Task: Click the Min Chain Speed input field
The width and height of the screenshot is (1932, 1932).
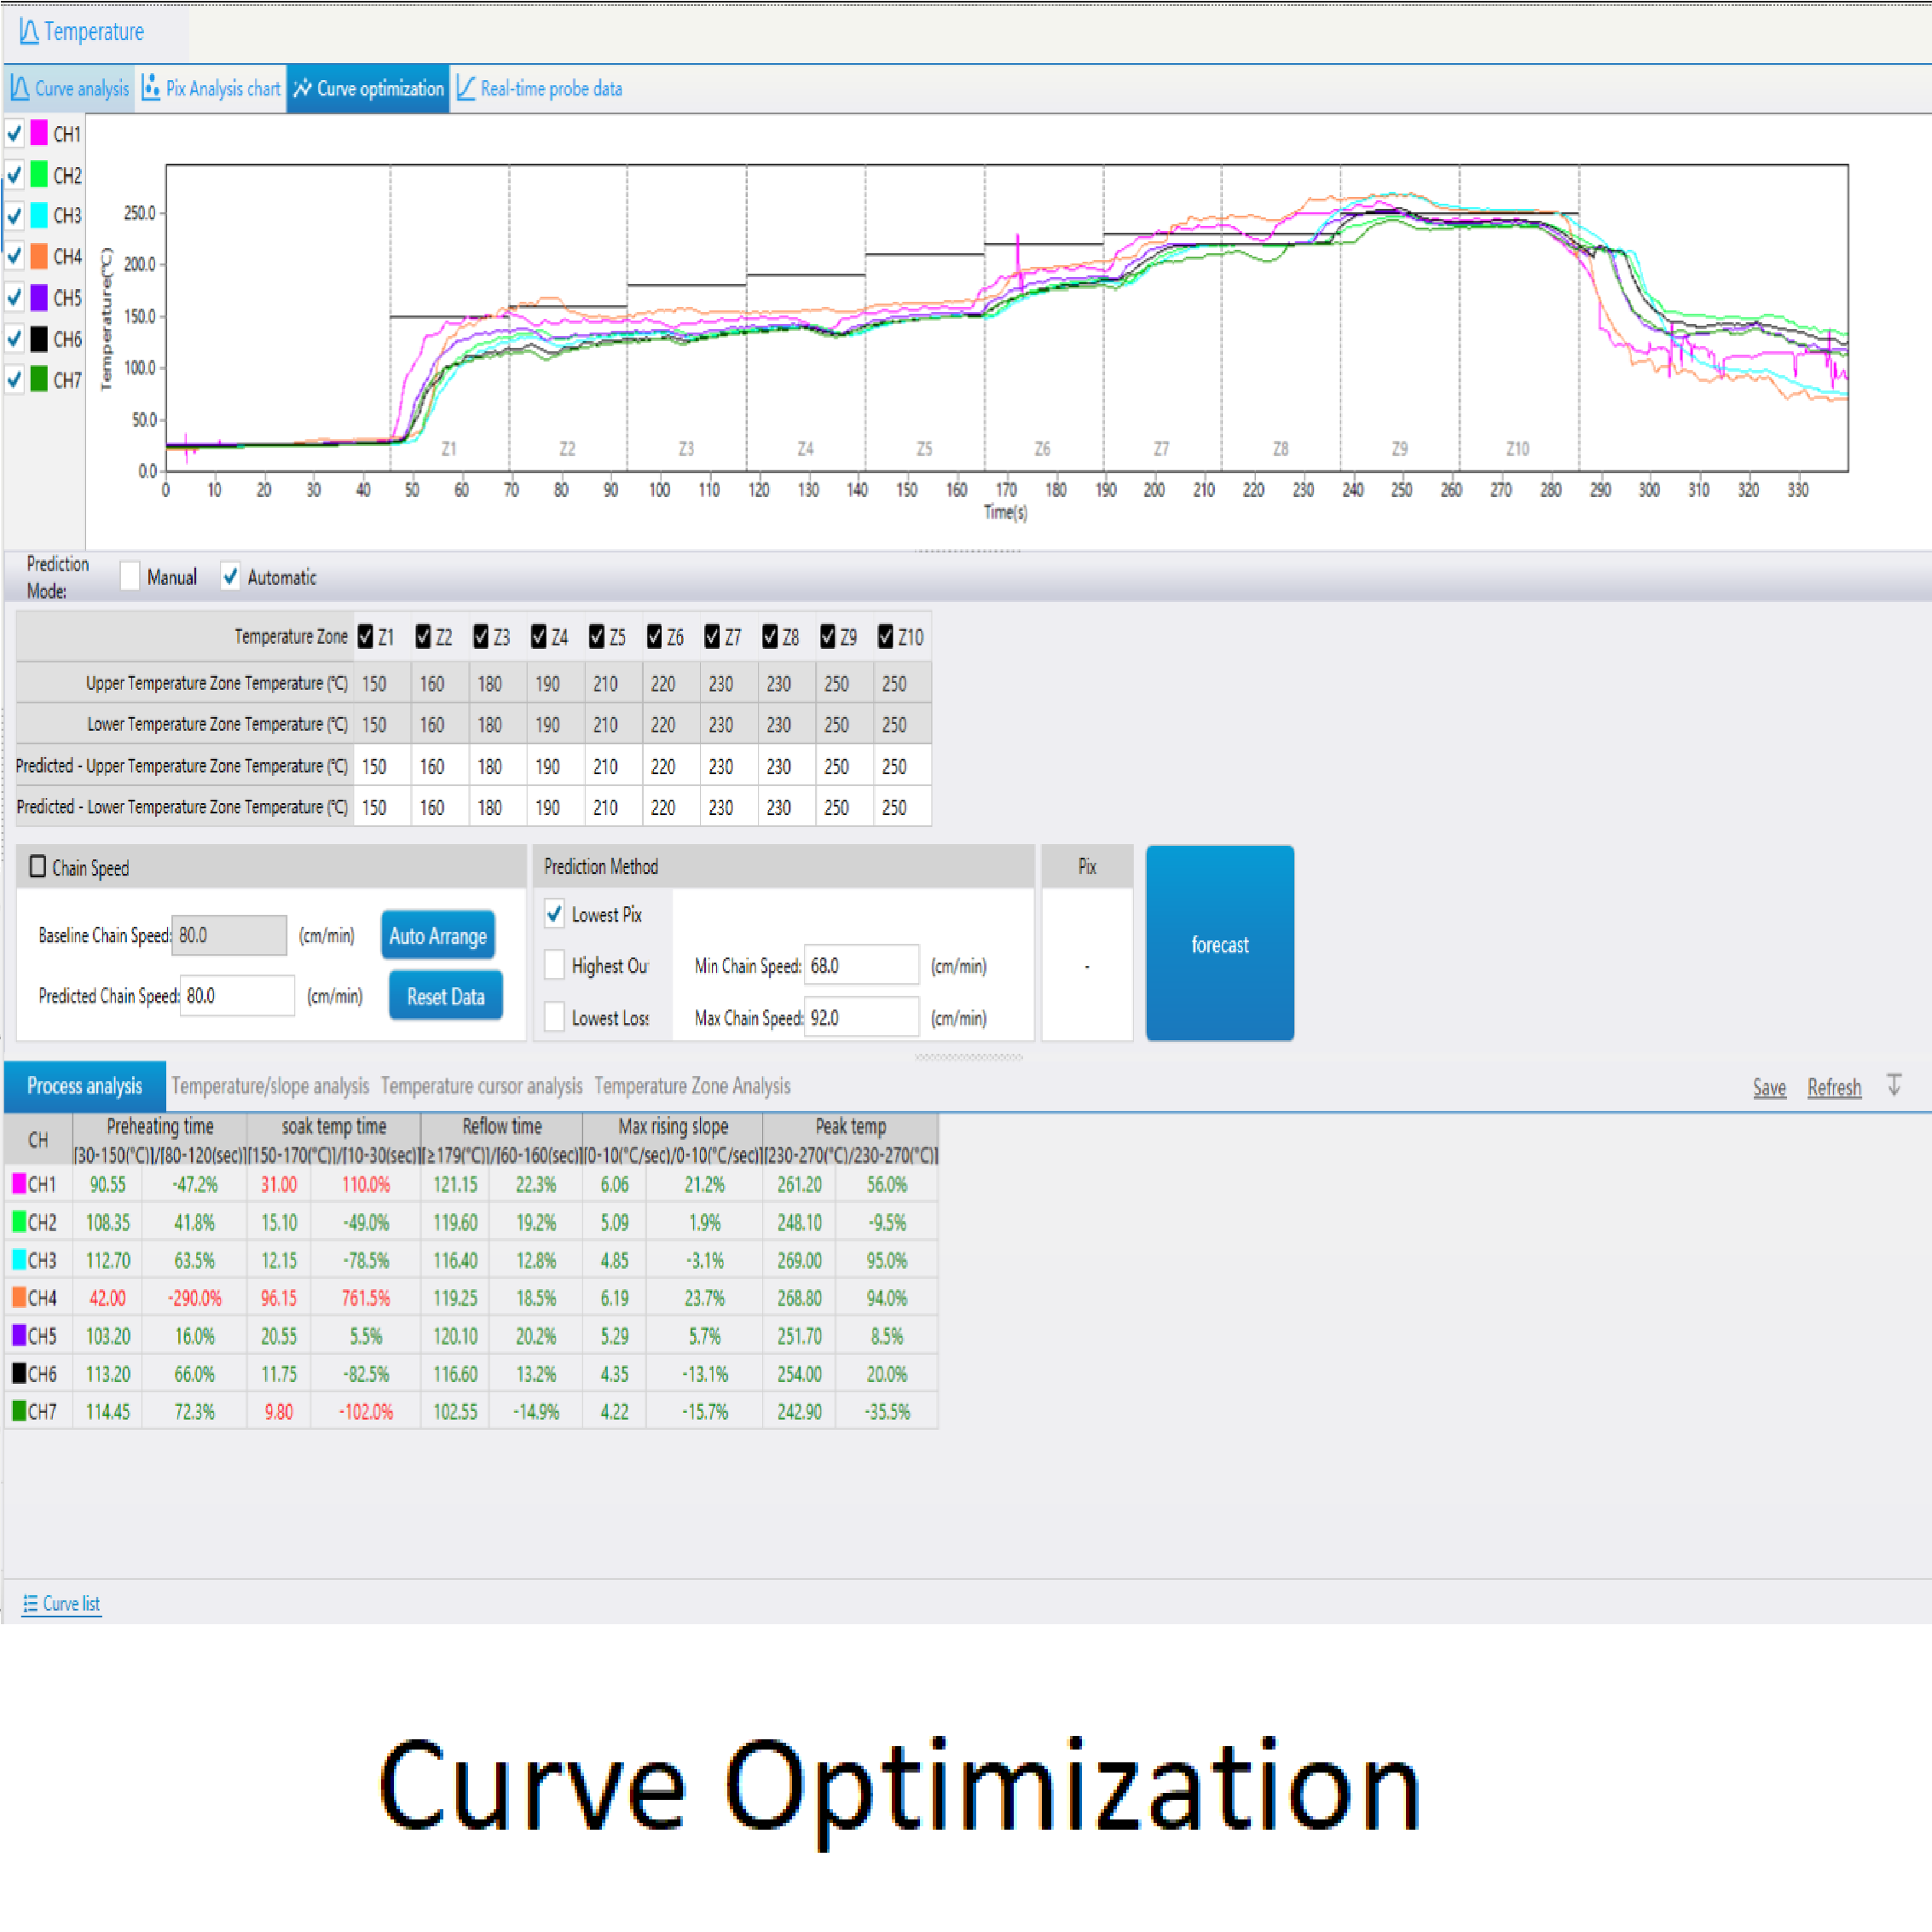Action: pyautogui.click(x=860, y=965)
